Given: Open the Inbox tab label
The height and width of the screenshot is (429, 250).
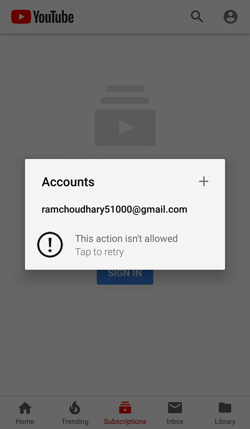Looking at the screenshot, I should tap(175, 421).
